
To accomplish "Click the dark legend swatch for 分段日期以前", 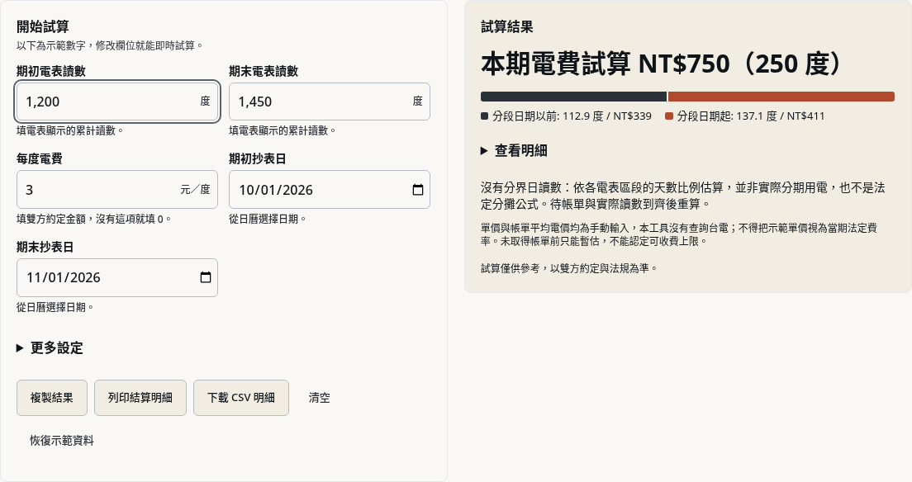I will [x=484, y=116].
